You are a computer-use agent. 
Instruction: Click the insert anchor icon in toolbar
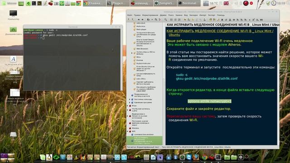point(204,19)
